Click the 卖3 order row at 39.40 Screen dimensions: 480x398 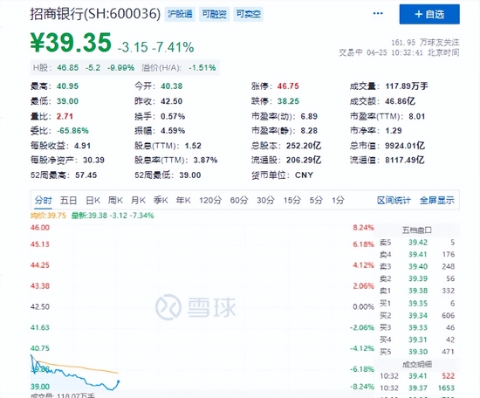click(417, 267)
